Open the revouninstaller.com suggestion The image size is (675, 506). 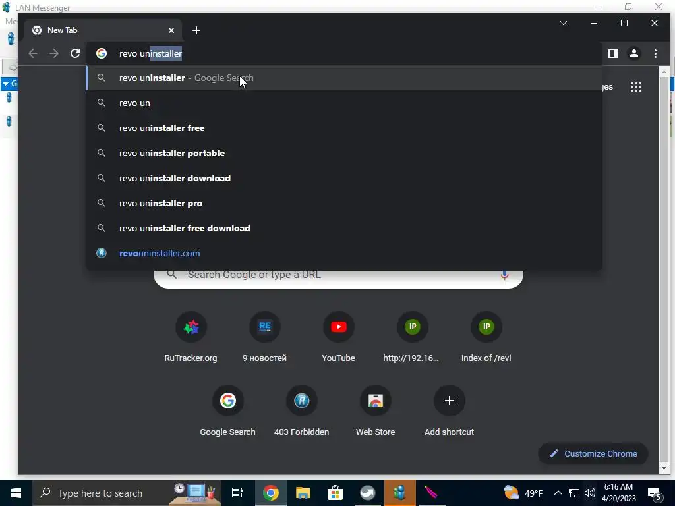pos(344,253)
